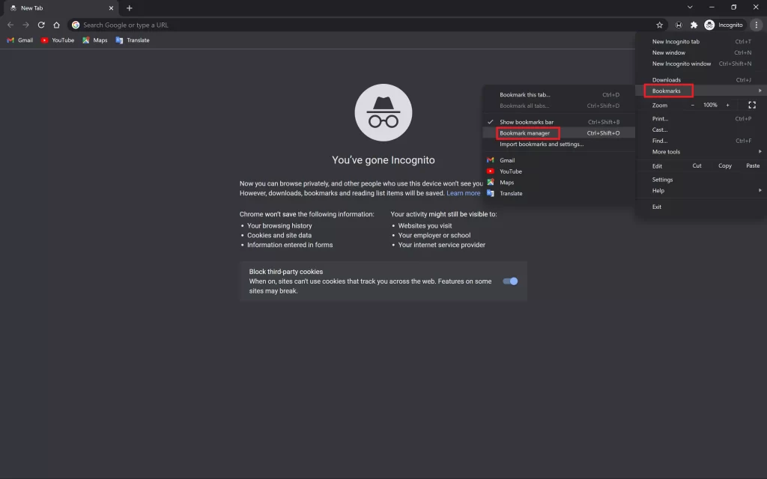Screen dimensions: 767x479
Task: Select YouTube in the Bookmarks submenu
Action: (x=559, y=171)
